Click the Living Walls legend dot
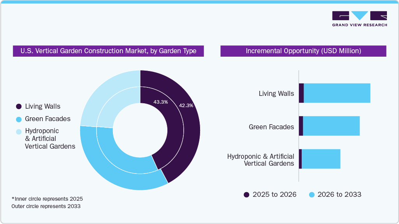The height and width of the screenshot is (224, 399). [19, 106]
